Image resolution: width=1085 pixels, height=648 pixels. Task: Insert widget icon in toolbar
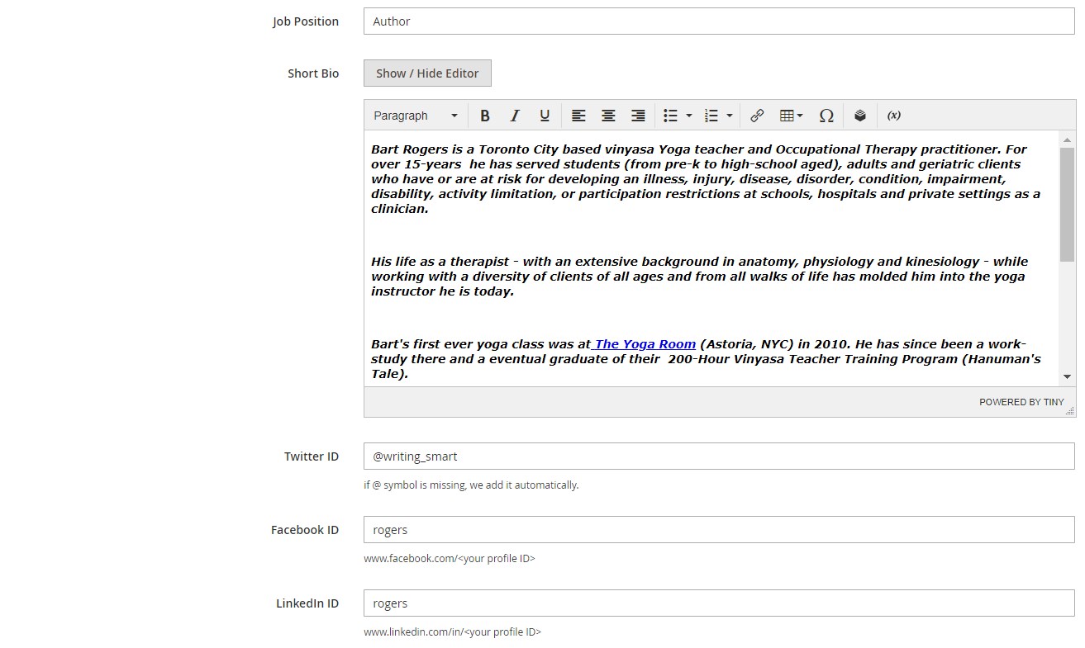pos(860,116)
